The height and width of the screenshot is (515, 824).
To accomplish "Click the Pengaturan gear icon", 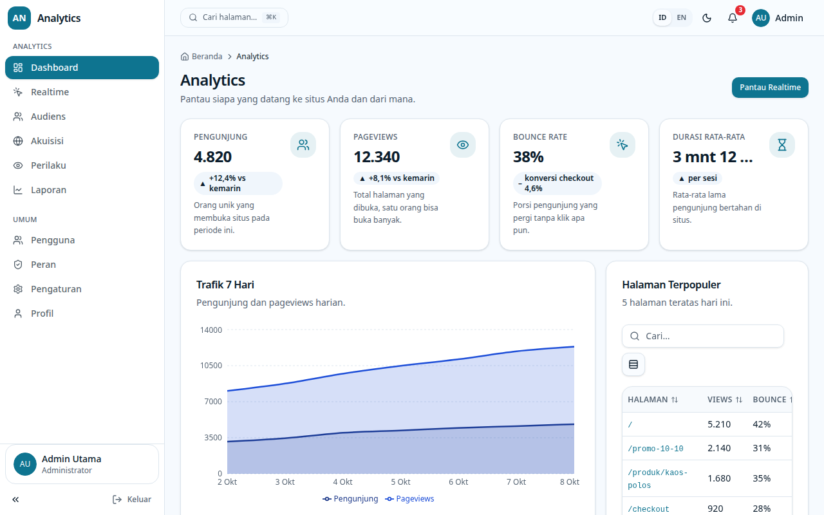I will pyautogui.click(x=18, y=289).
